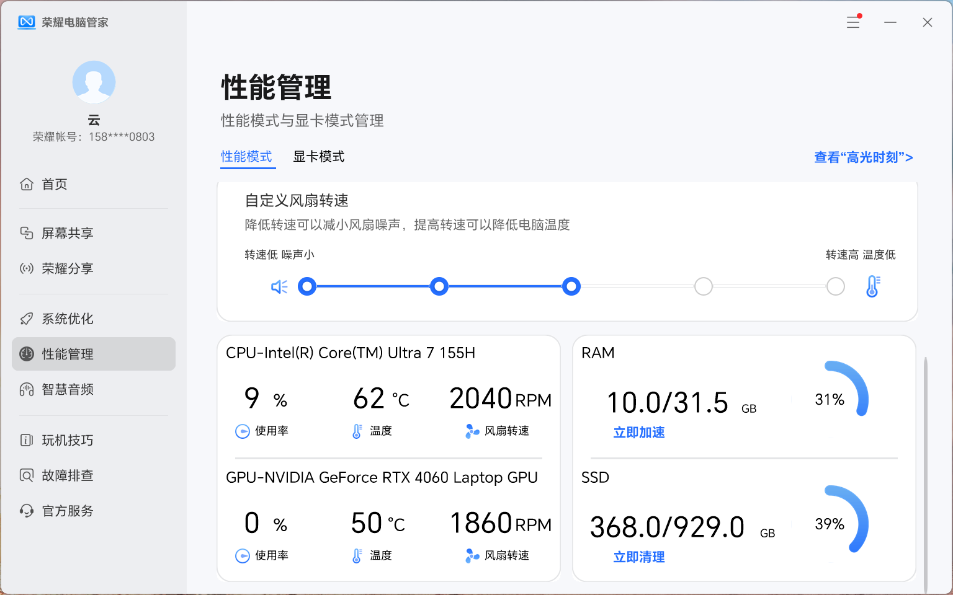This screenshot has height=595, width=953.
Task: Click the 荣耀分享 broadcast icon
Action: coord(27,268)
